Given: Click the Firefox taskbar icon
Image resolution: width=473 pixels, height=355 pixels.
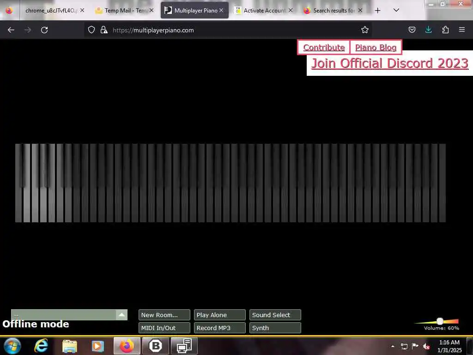Looking at the screenshot, I should [127, 346].
